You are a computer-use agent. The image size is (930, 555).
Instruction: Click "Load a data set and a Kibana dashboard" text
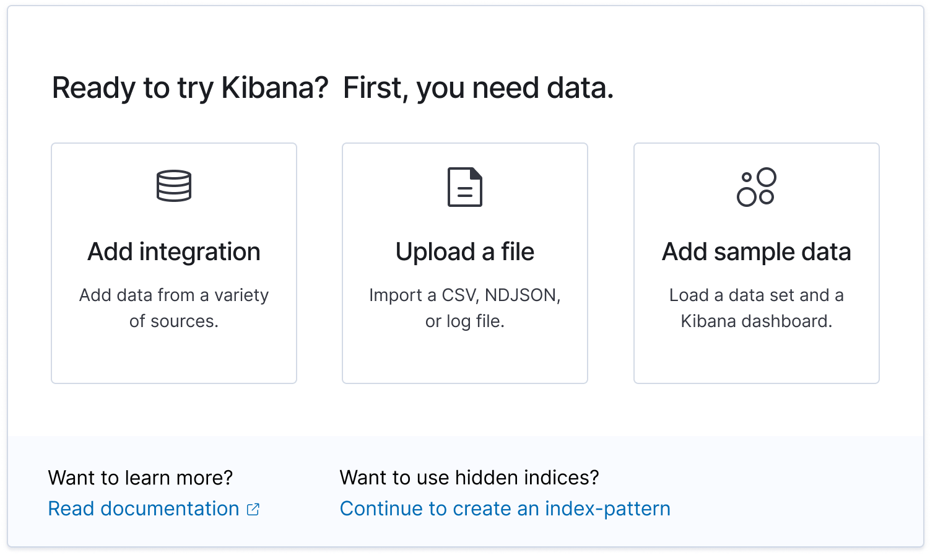pos(756,308)
